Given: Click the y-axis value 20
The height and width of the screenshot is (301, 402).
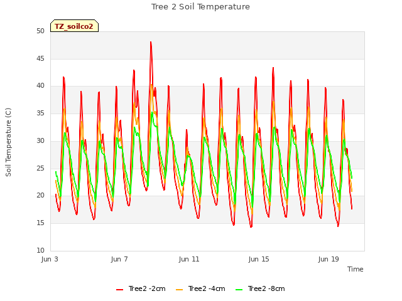Looking at the screenshot, I should (40, 196).
